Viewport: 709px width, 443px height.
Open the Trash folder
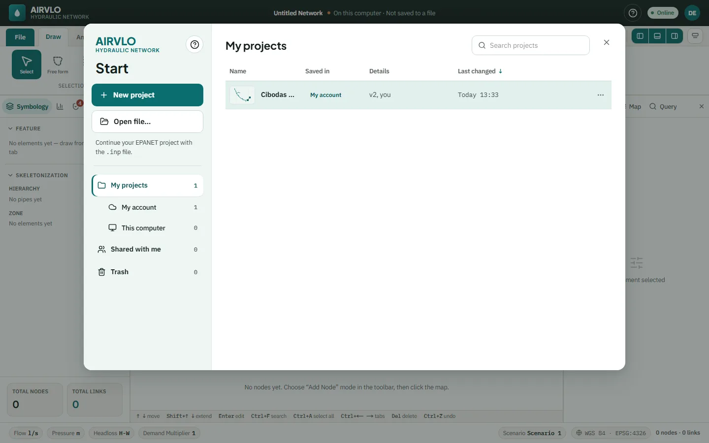coord(147,272)
